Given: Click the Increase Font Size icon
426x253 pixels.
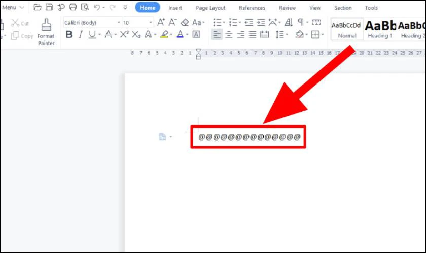Looking at the screenshot, I should (161, 22).
